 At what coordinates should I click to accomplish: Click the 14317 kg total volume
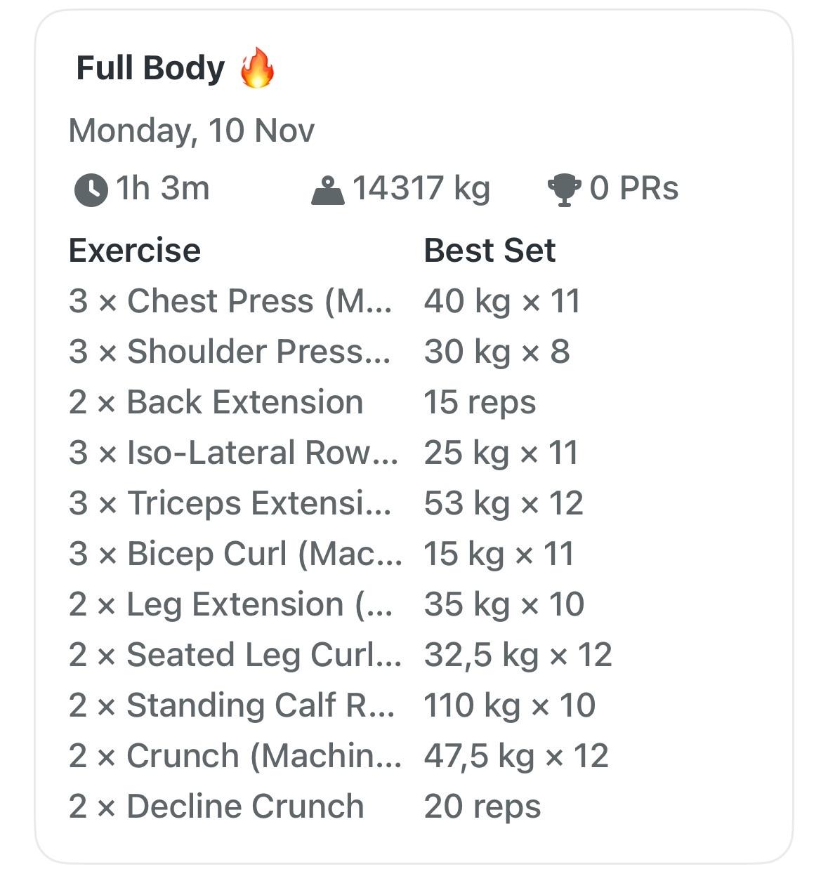click(x=421, y=189)
